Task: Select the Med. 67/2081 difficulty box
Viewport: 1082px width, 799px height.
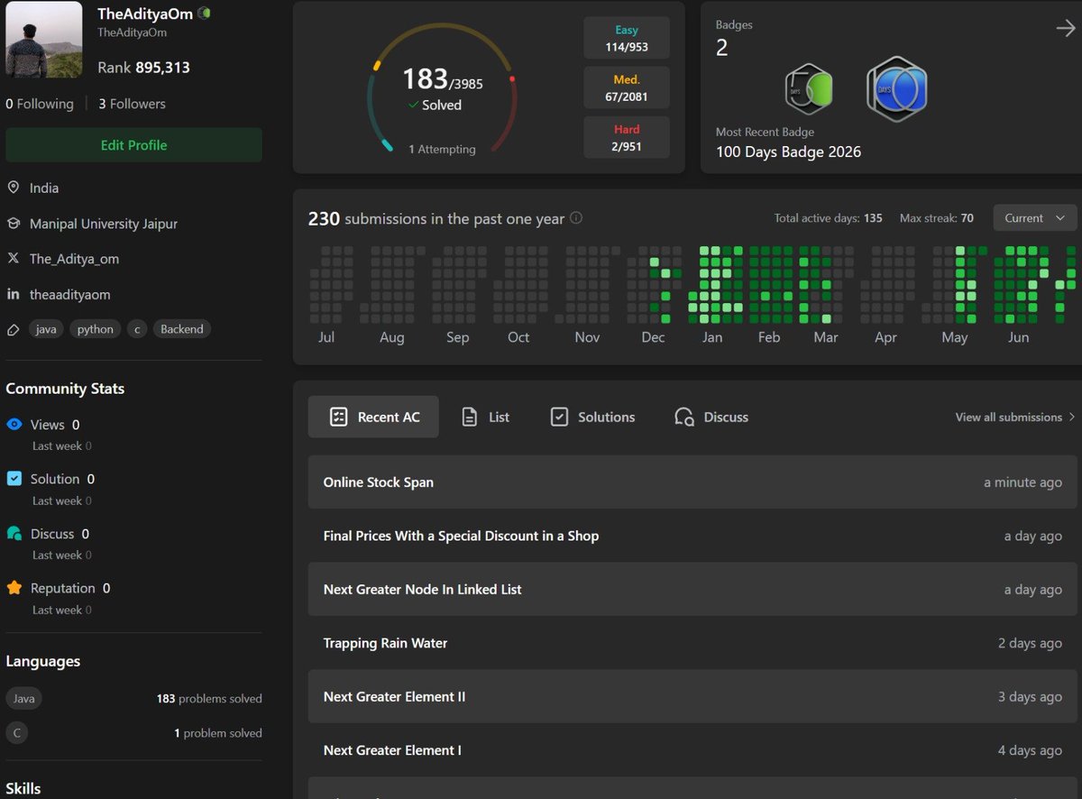Action: (x=627, y=88)
